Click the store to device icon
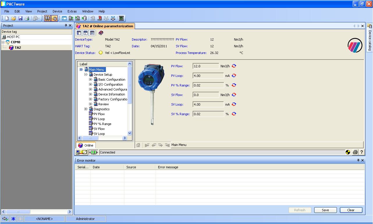 point(78,18)
